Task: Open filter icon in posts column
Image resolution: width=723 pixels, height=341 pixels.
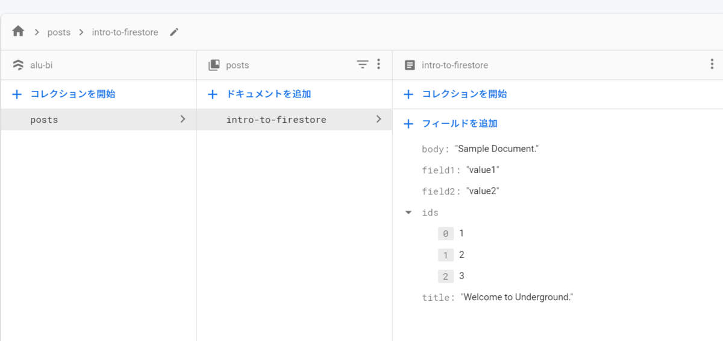Action: [x=362, y=64]
